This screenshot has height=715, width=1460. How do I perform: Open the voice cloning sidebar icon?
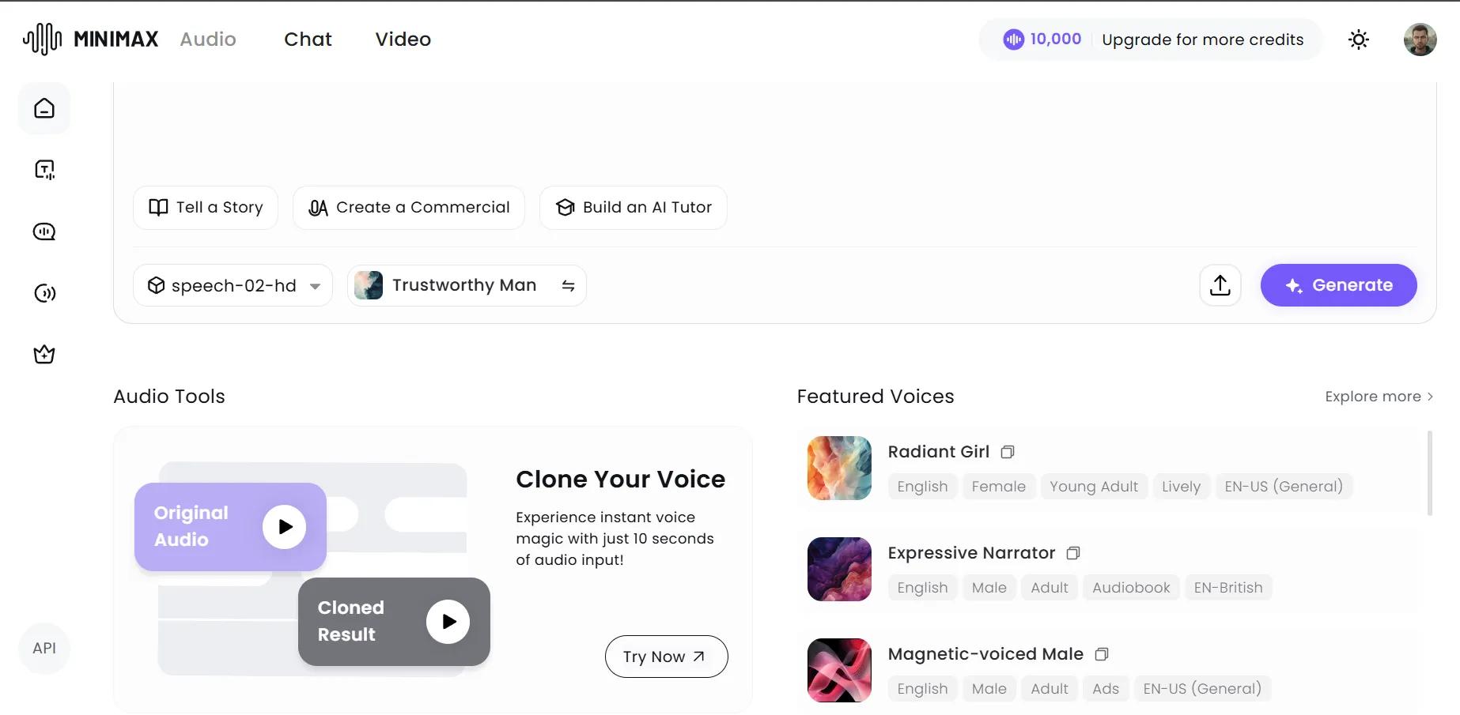[x=44, y=293]
